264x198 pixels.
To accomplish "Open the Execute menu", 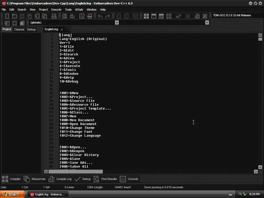I will tap(56, 10).
